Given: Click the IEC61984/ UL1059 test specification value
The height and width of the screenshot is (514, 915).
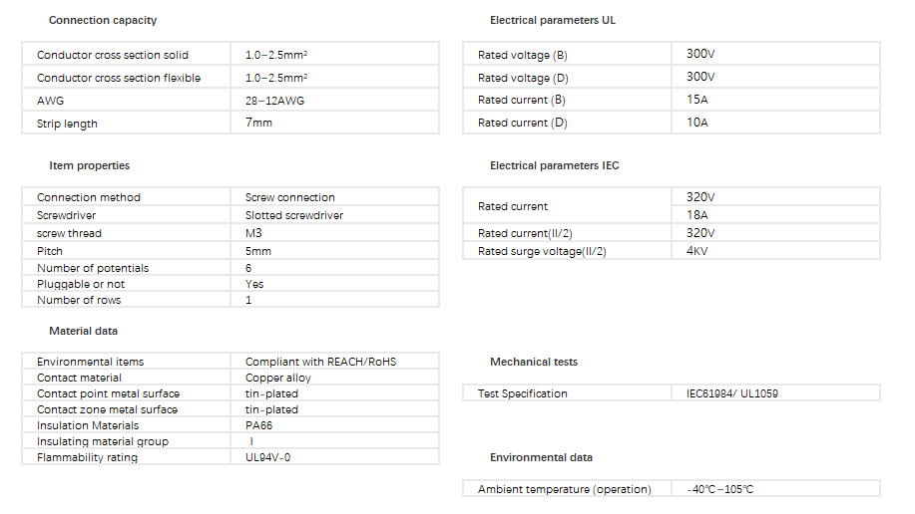Looking at the screenshot, I should coord(732,393).
